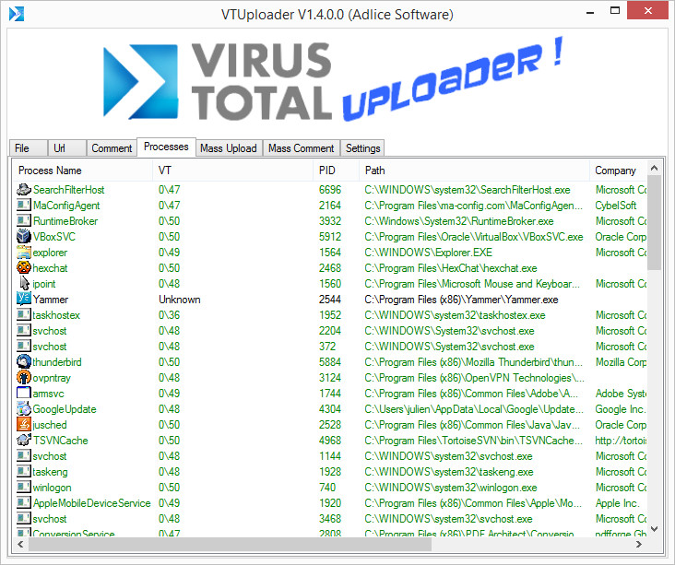The height and width of the screenshot is (565, 675).
Task: Click PID 6696 of SearchFilterHost
Action: click(330, 190)
